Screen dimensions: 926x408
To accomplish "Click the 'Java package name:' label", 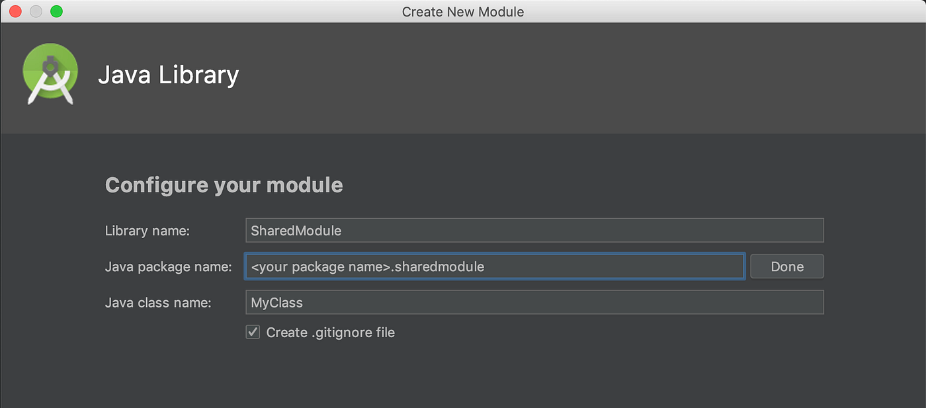I will [168, 266].
